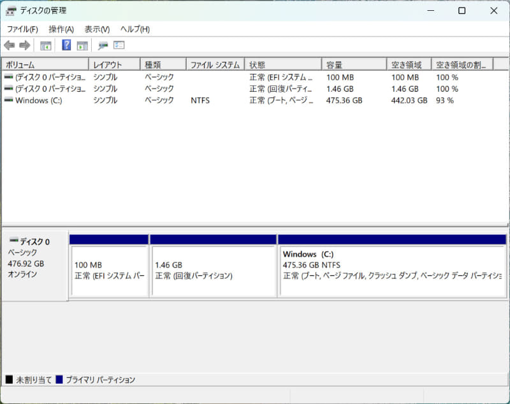Screen dimensions: 510x404
Task: Open the ファイル(F) menu
Action: (22, 29)
